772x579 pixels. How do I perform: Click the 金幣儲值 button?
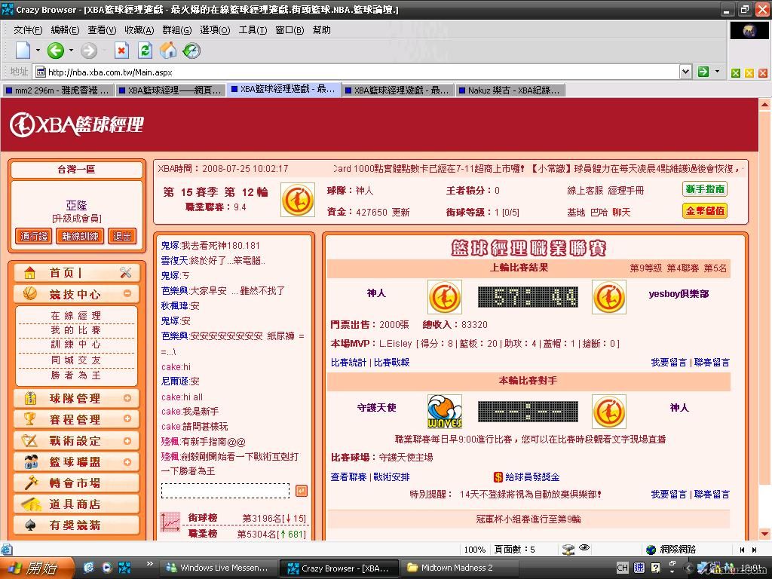click(704, 211)
